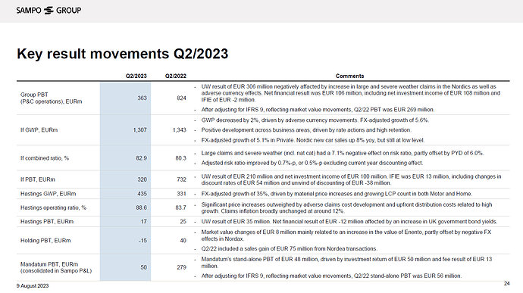This screenshot has height=293, width=523.
Task: Click the Q2/2022 column header
Action: [x=175, y=76]
